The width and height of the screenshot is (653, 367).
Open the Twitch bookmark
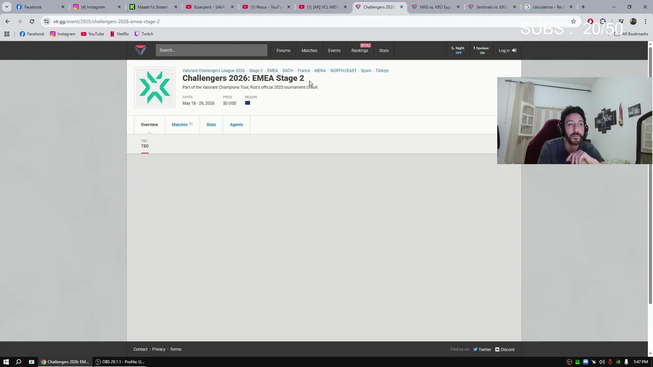tap(144, 34)
